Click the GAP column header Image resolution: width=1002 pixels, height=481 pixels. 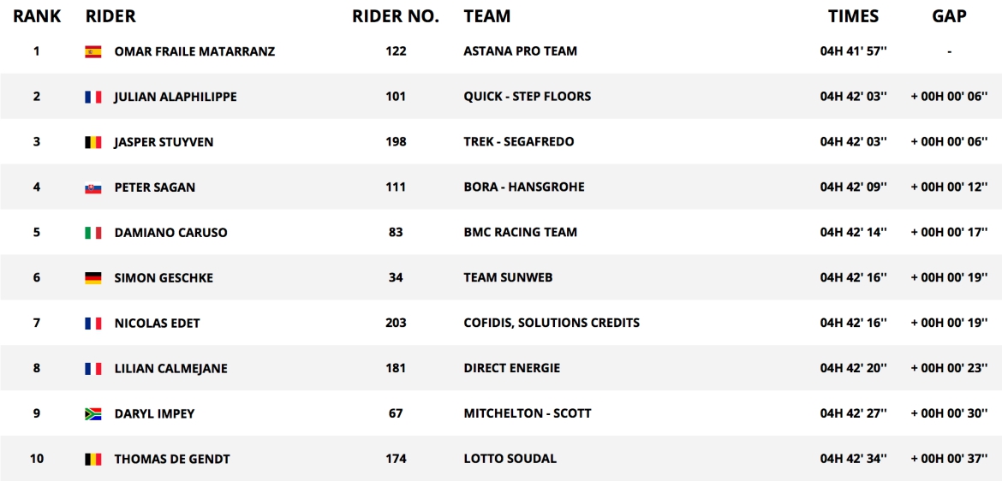point(949,16)
